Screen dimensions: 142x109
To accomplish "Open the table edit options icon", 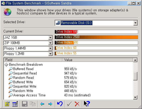I will pos(15,104).
